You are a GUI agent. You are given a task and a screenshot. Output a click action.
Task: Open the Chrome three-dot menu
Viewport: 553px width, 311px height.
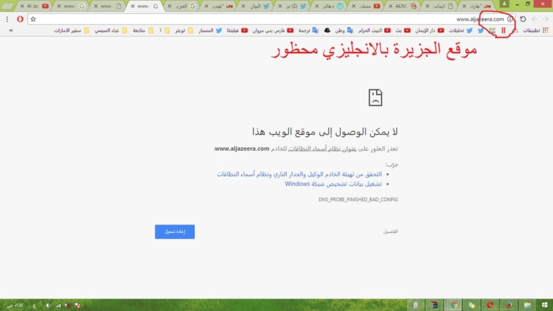(7, 19)
